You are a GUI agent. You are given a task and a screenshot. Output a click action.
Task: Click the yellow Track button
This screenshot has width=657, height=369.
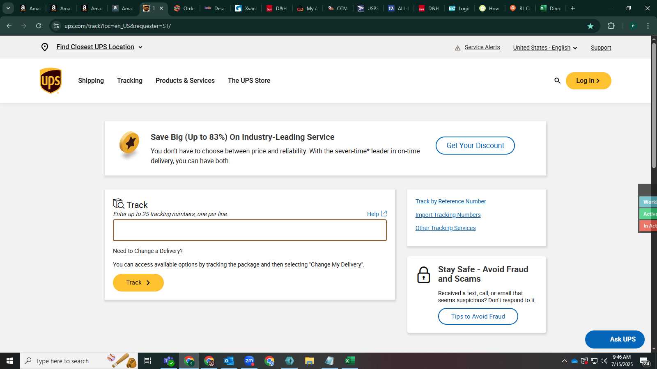[x=138, y=282]
